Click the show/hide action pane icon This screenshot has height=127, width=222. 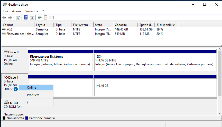click(x=32, y=18)
